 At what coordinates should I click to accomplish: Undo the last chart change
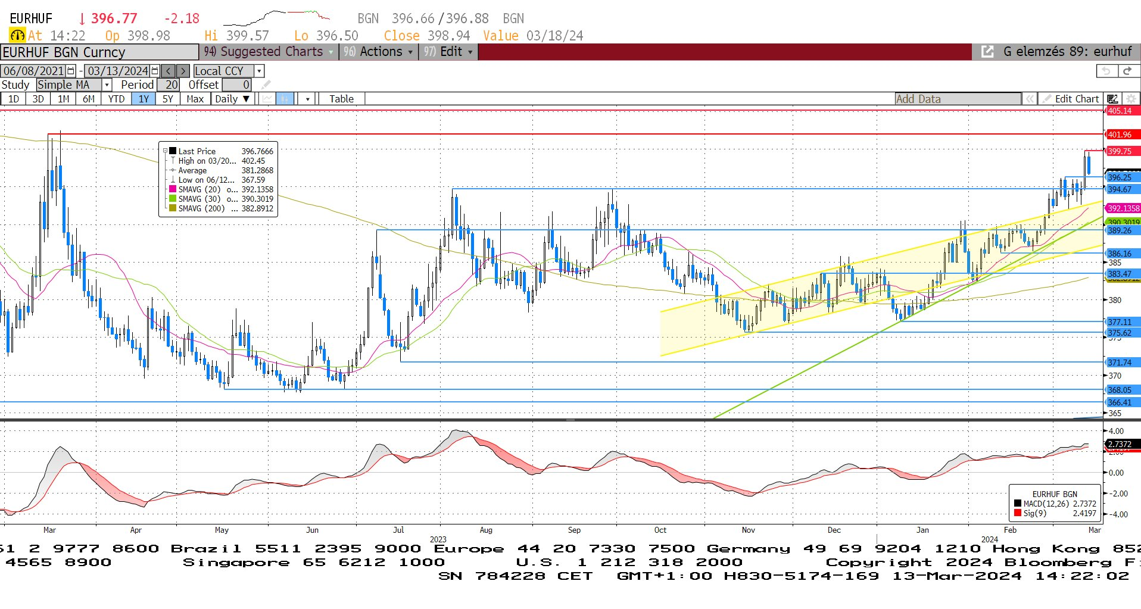[x=1106, y=71]
